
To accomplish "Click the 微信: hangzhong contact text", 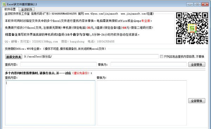I will (x=73, y=42).
